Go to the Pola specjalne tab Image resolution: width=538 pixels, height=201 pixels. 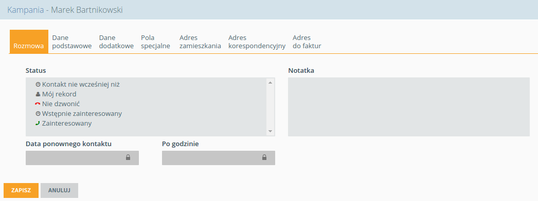click(155, 42)
